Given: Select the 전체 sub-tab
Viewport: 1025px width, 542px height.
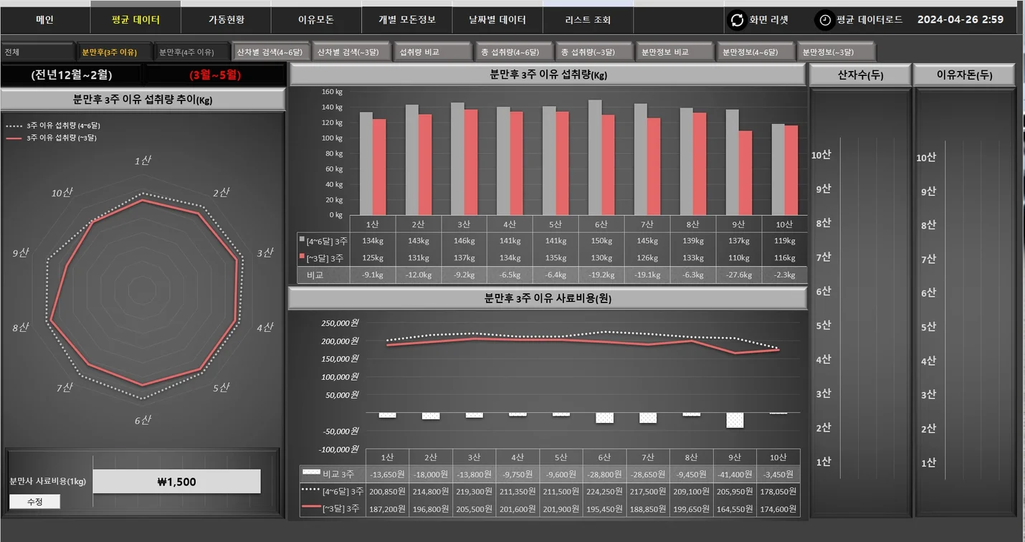Looking at the screenshot, I should click(38, 52).
